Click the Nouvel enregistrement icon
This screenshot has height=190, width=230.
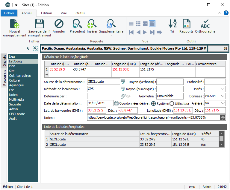click(15, 24)
